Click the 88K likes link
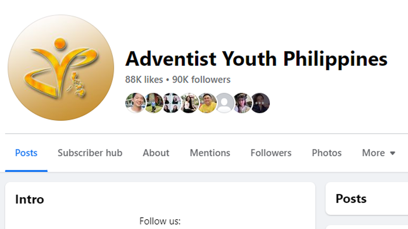 tap(144, 80)
